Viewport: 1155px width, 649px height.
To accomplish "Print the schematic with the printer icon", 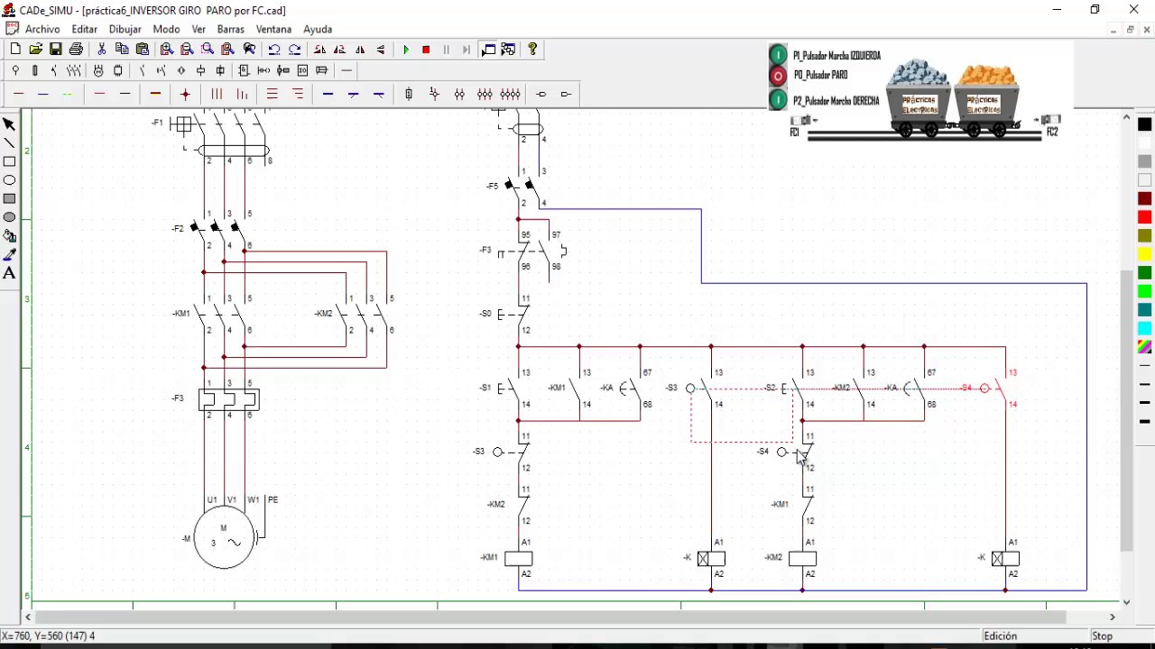I will click(76, 50).
